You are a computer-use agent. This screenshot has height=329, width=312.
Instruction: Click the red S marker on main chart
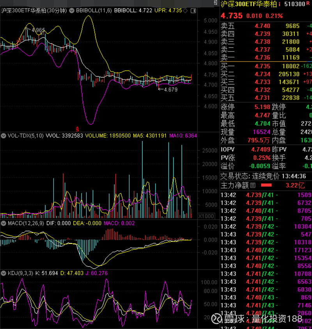point(77,129)
